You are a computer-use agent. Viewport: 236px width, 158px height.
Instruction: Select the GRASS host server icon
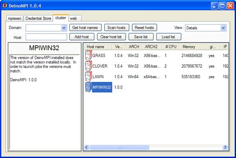point(89,55)
